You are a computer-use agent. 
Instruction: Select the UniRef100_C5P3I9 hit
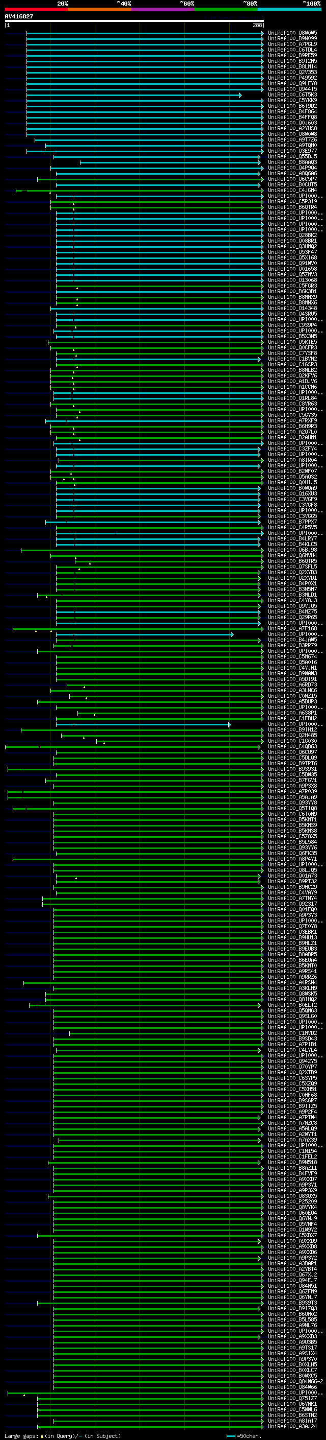(x=292, y=201)
